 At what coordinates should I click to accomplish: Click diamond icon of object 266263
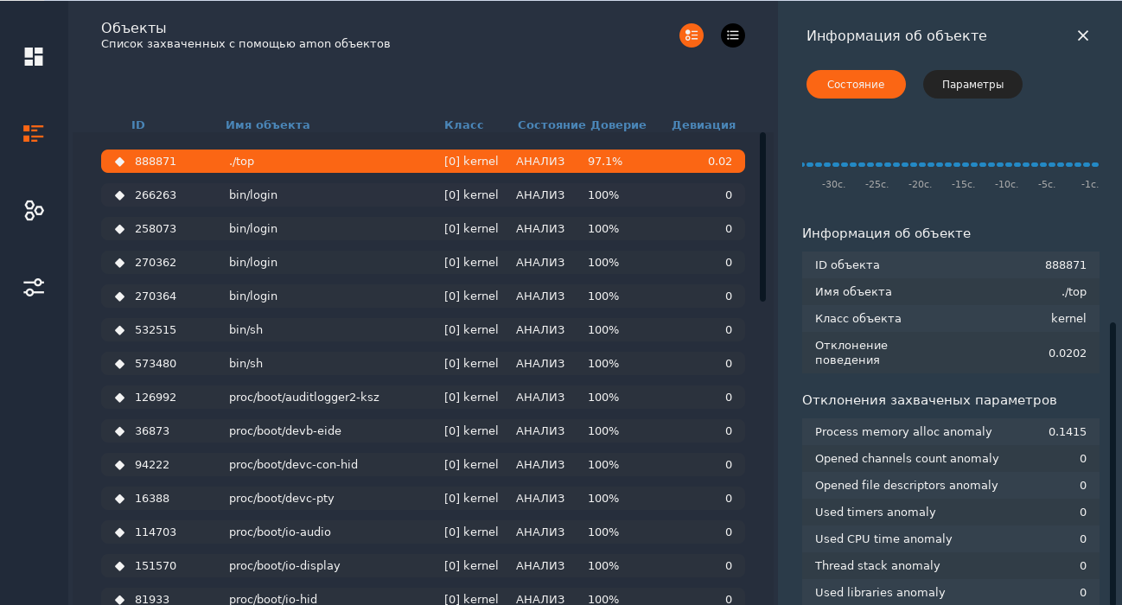pyautogui.click(x=120, y=195)
